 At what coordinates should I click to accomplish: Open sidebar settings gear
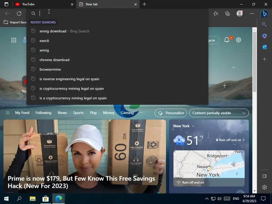click(264, 187)
